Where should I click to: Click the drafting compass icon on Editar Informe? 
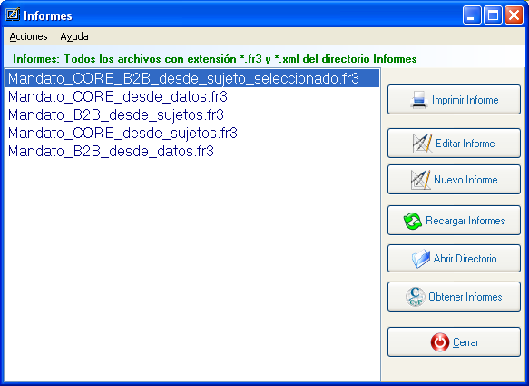coord(423,144)
